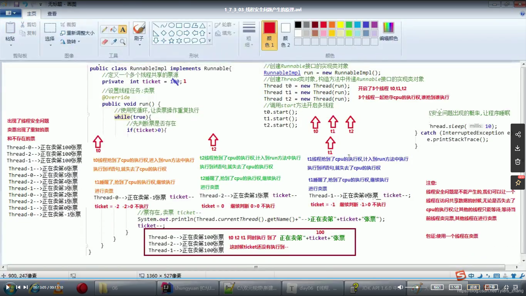
Task: Click the Resize (重新调整大小) button
Action: point(77,33)
